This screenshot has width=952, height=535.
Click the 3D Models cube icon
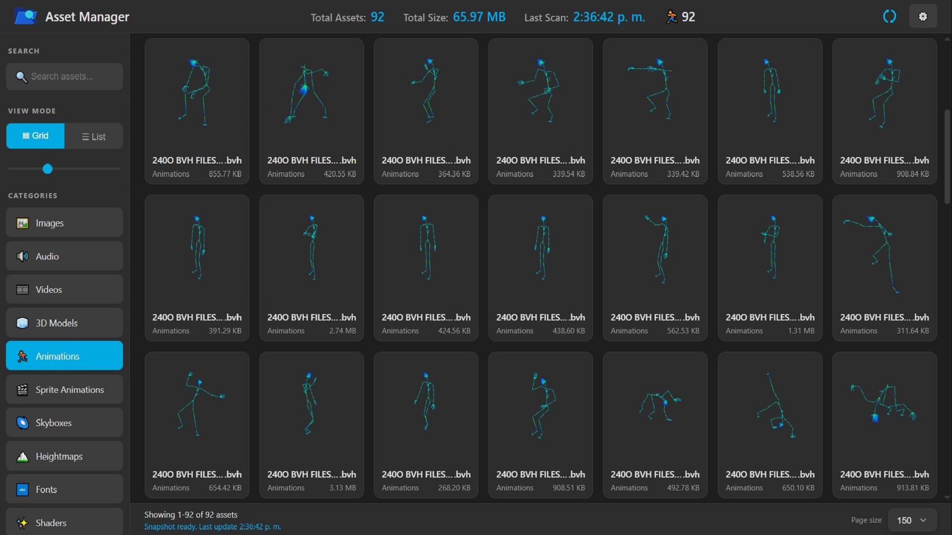coord(22,323)
